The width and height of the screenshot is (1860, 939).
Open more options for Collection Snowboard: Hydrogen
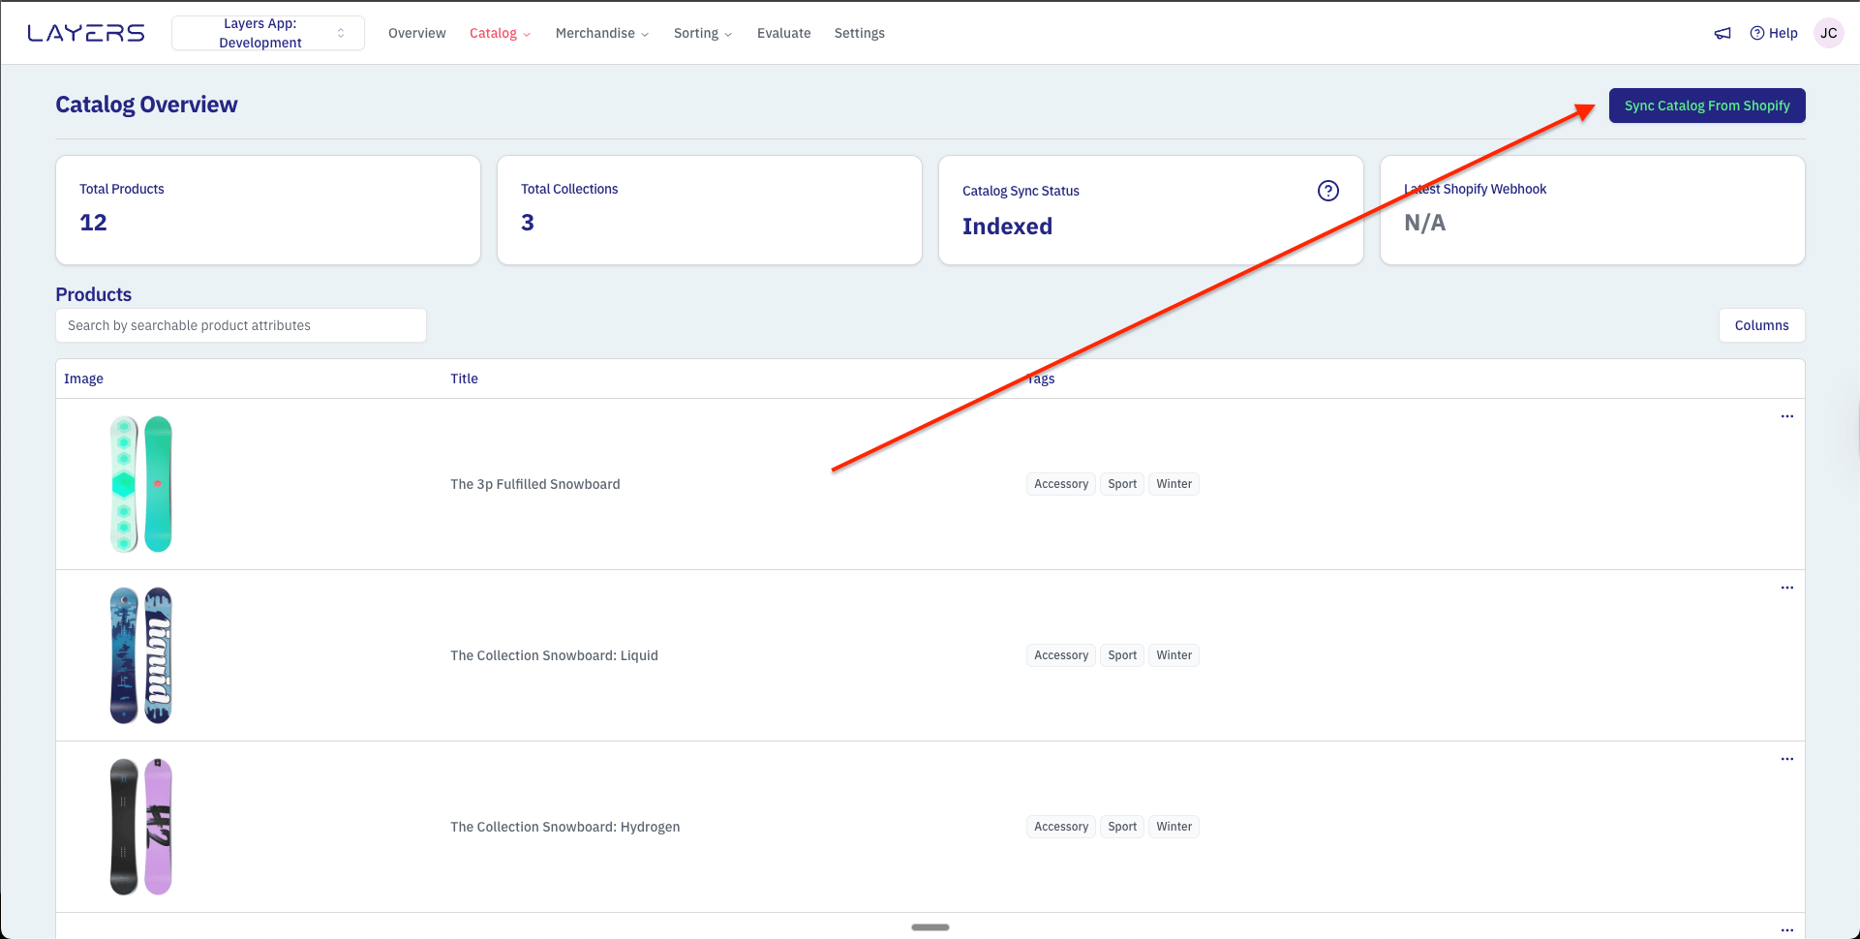point(1787,759)
